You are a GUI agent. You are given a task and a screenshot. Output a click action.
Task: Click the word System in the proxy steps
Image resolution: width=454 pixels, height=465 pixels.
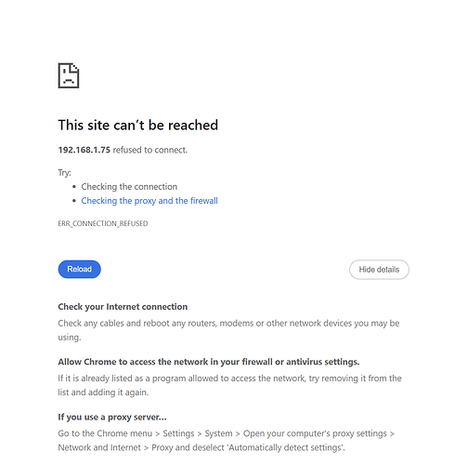(218, 433)
